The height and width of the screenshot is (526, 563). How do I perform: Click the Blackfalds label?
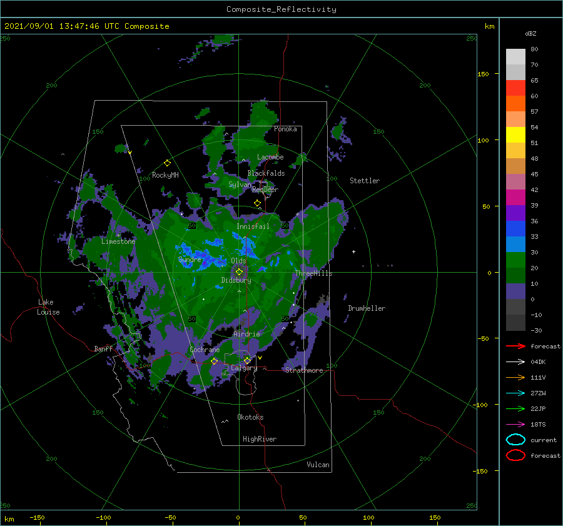(266, 173)
